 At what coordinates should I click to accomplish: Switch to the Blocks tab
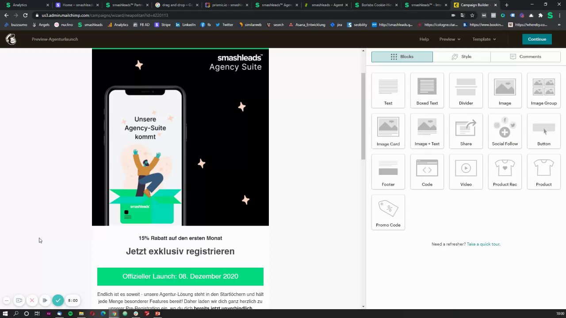(402, 57)
